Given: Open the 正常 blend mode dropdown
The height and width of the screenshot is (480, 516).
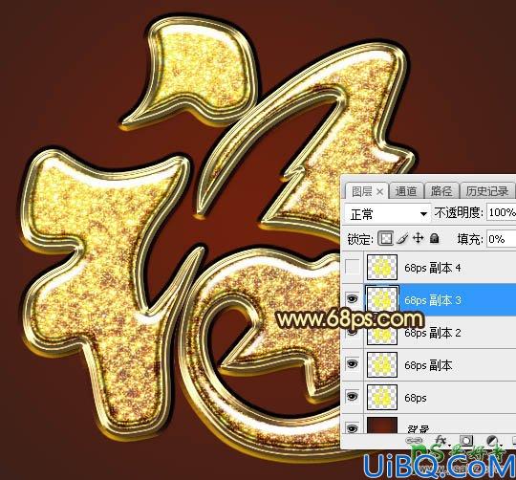Looking at the screenshot, I should 387,214.
